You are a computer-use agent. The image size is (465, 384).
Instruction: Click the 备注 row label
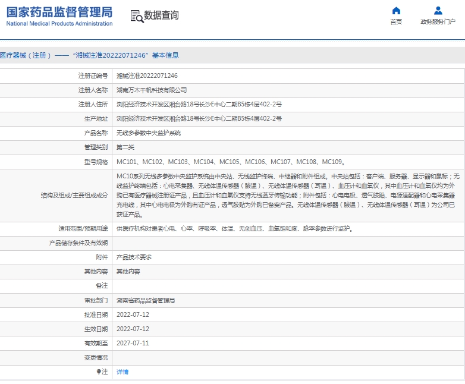[x=102, y=285]
